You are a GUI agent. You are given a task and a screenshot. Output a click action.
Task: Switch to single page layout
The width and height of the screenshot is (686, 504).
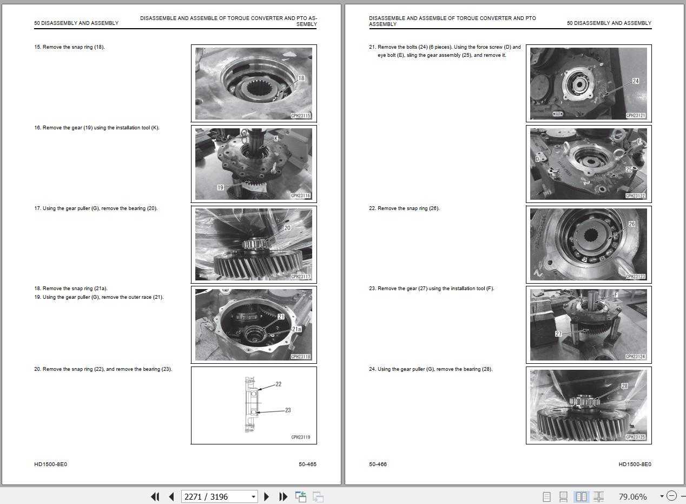click(546, 496)
